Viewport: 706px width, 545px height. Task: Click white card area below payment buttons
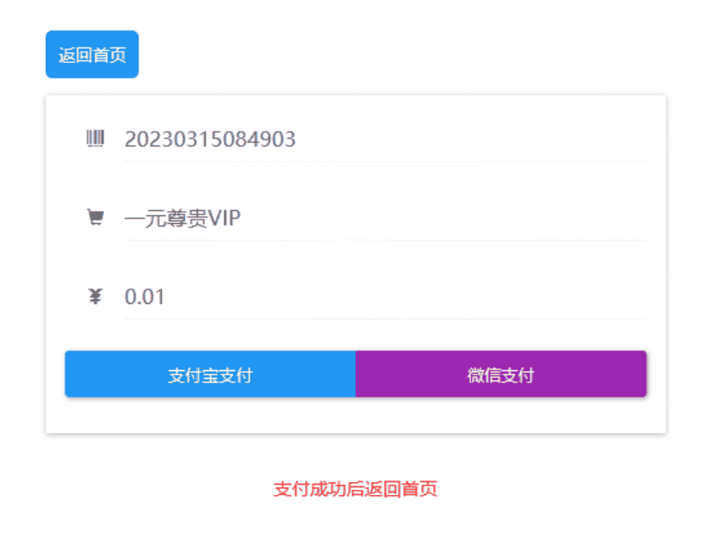tap(356, 415)
